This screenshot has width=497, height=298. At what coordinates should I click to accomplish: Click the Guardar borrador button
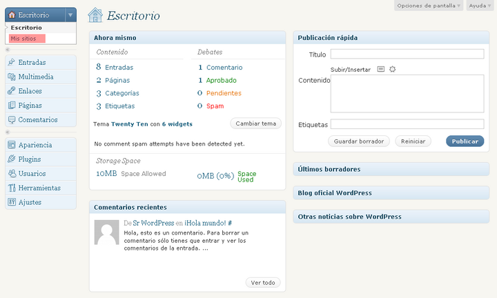coord(359,141)
